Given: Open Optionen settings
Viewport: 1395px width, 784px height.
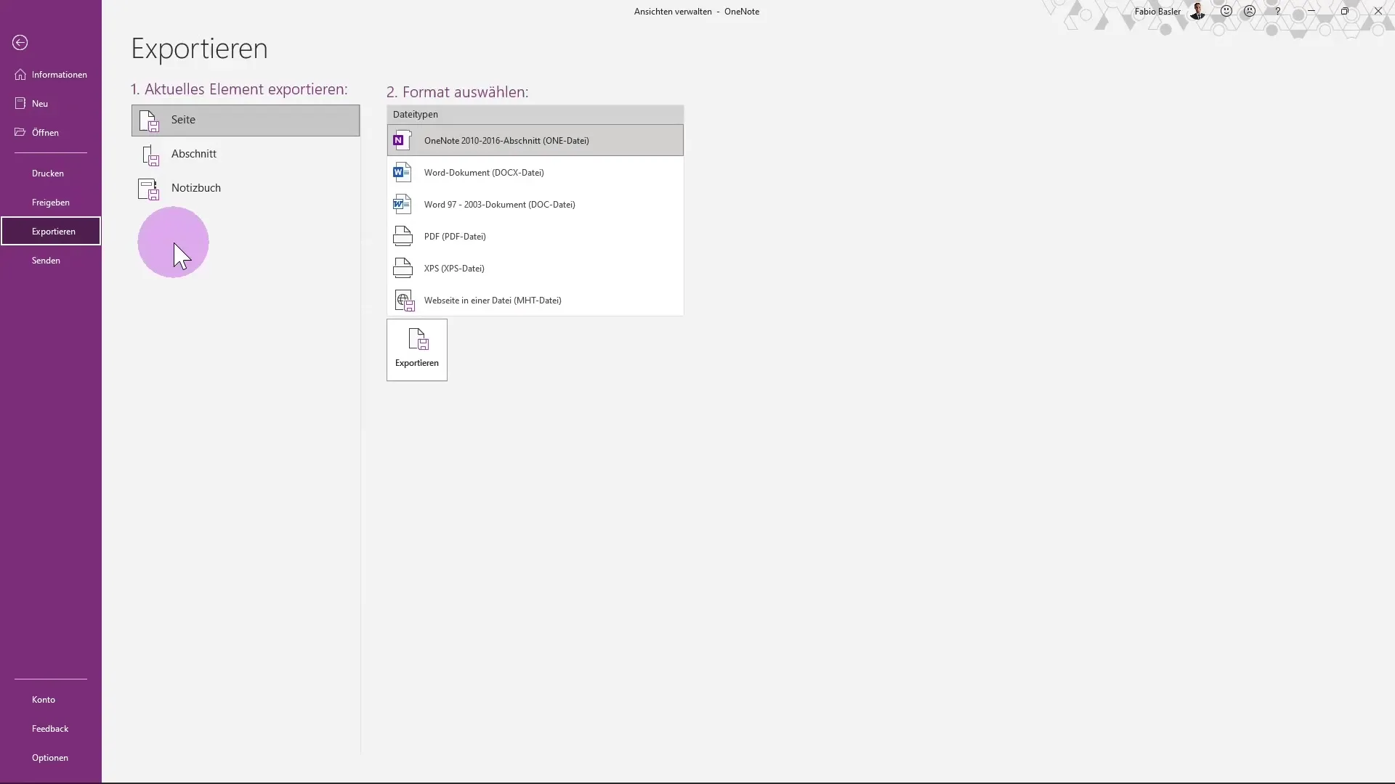Looking at the screenshot, I should (51, 758).
